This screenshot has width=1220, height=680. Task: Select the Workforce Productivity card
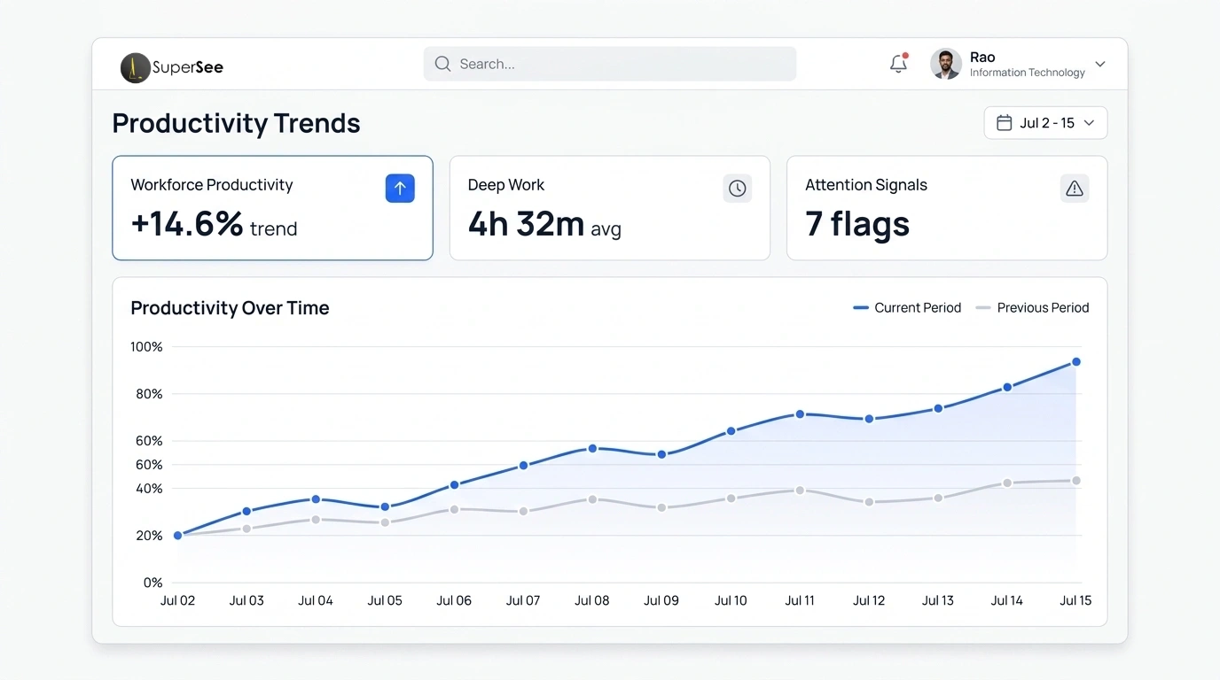click(272, 208)
